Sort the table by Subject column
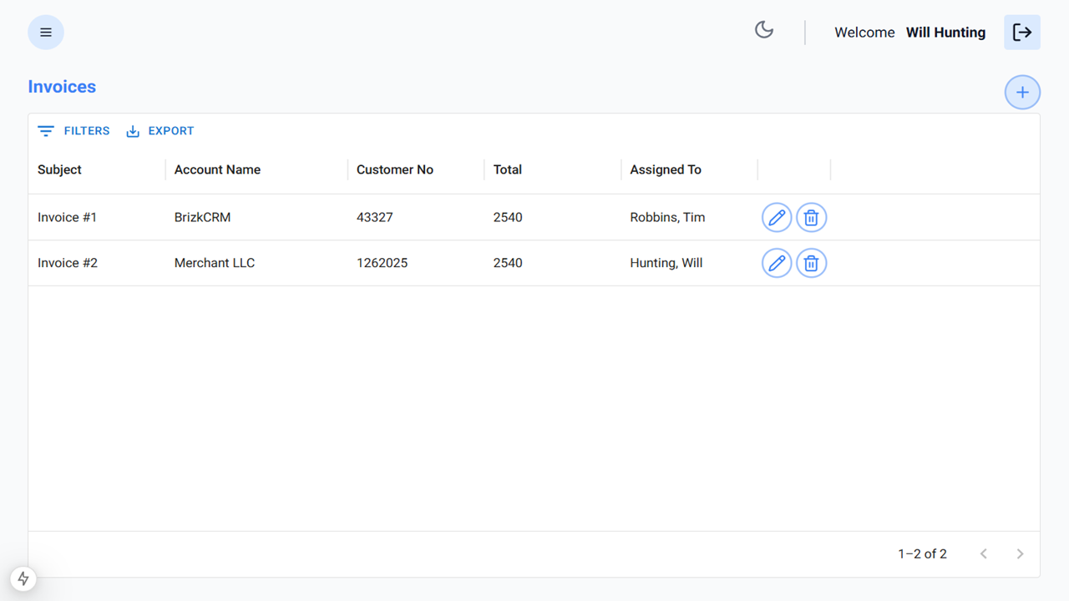 click(x=59, y=169)
